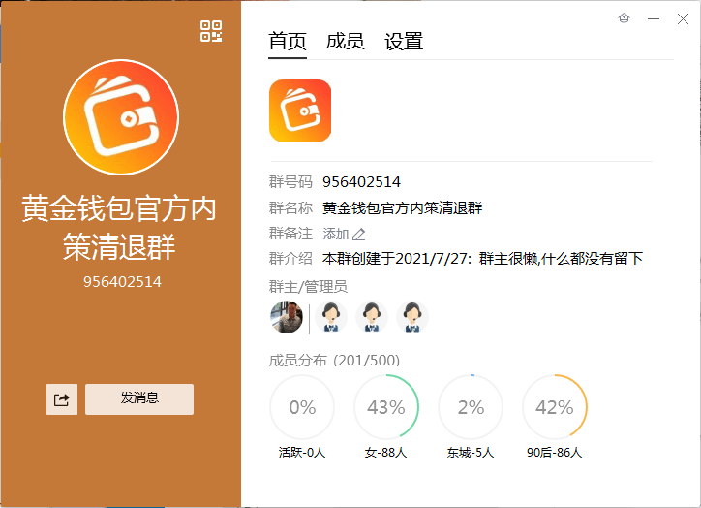Click the 发消息 button
This screenshot has height=508, width=701.
click(139, 399)
